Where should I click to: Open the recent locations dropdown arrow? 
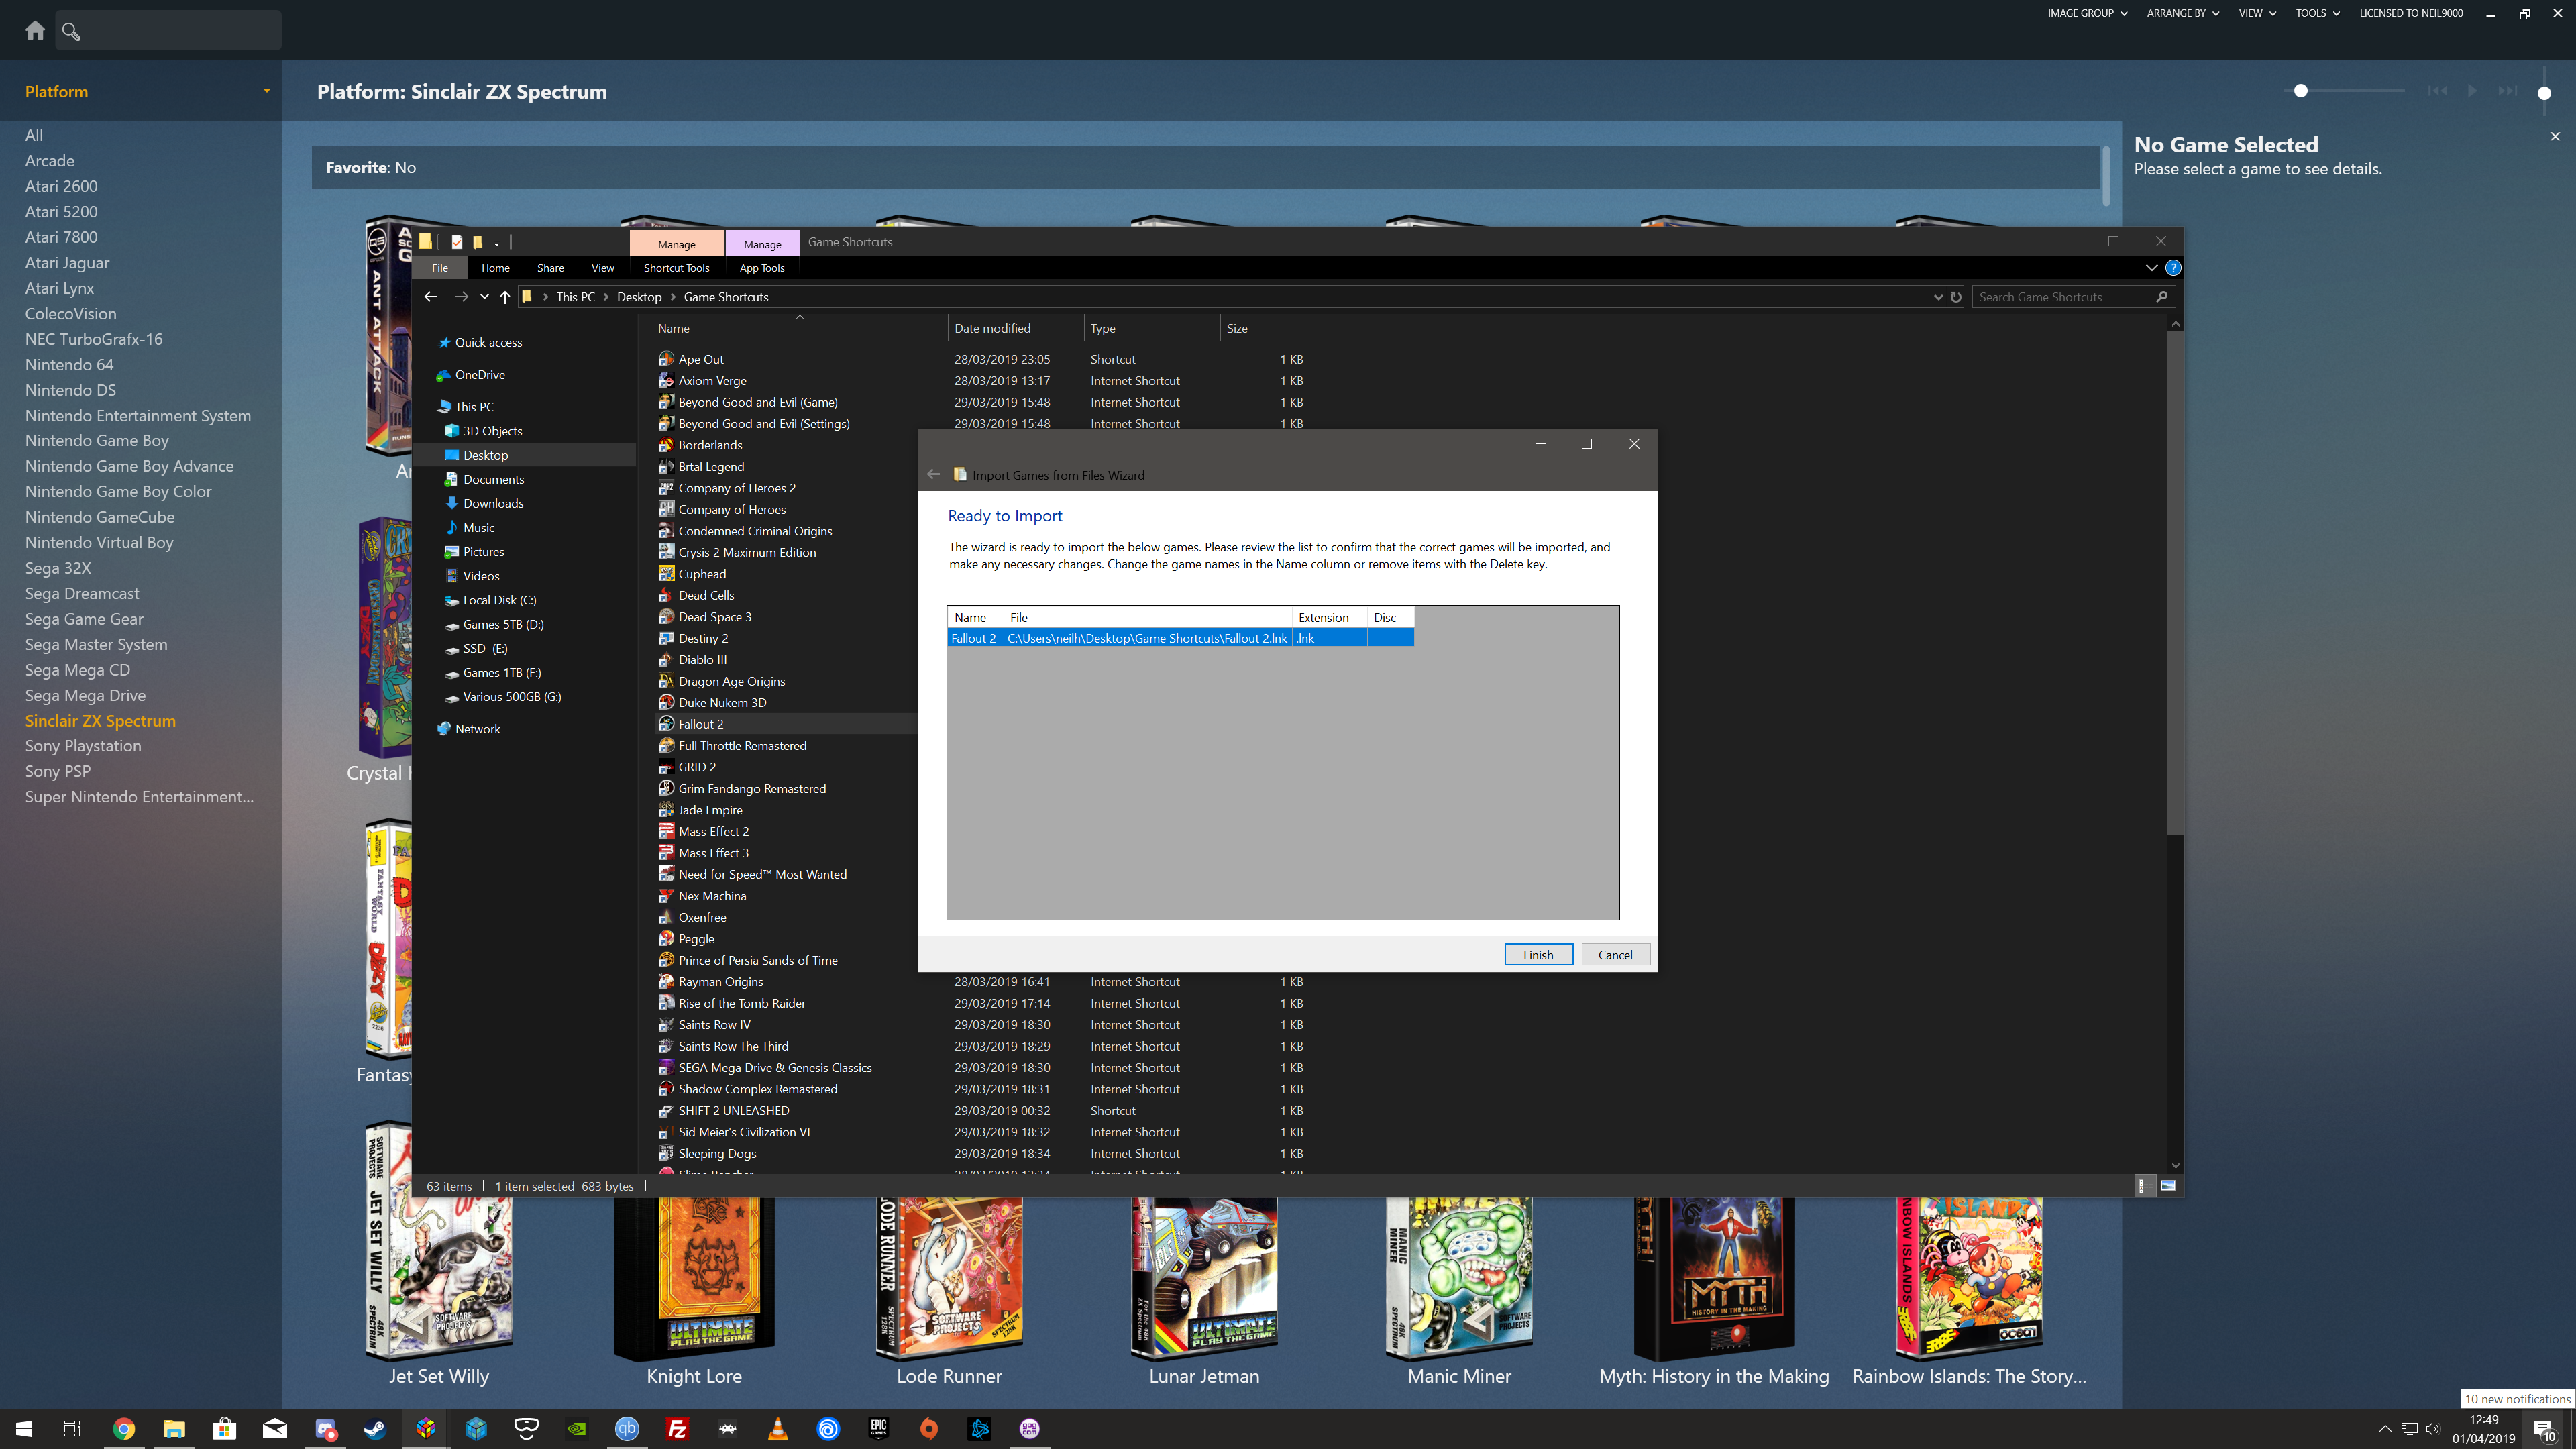(x=484, y=297)
